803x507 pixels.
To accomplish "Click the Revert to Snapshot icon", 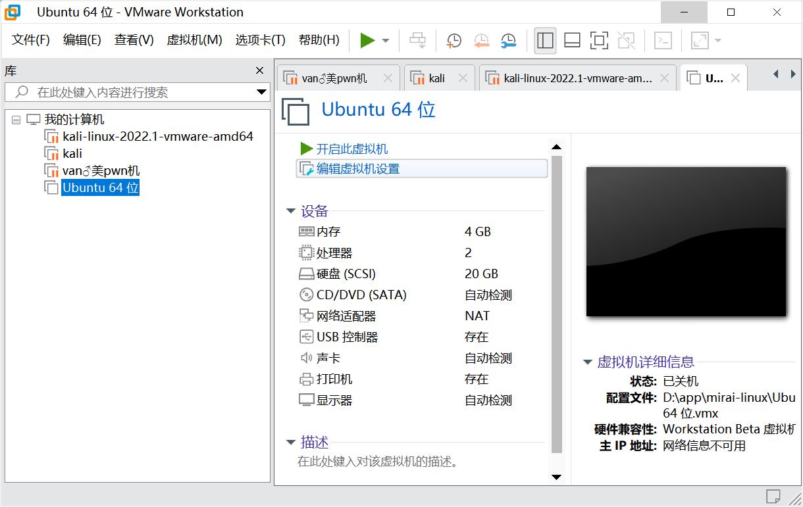I will coord(481,41).
